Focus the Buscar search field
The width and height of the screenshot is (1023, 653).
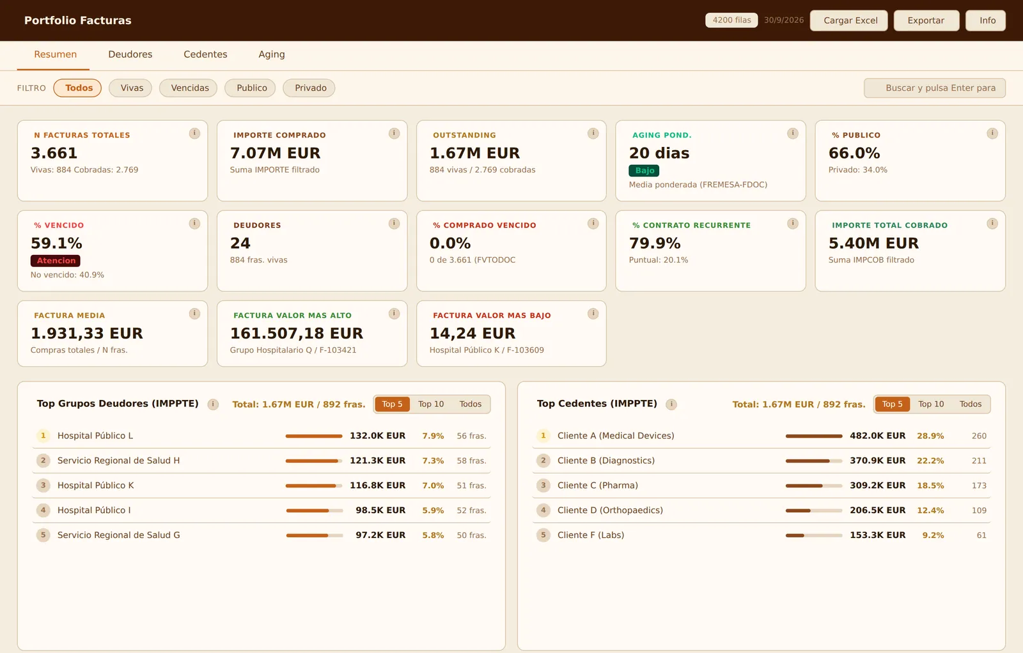[x=934, y=88]
